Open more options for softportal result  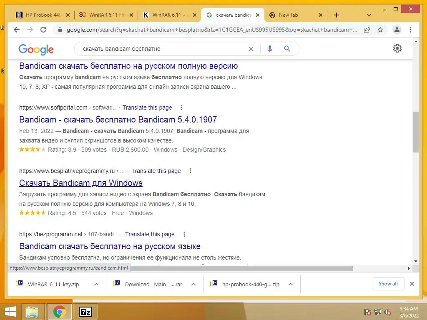click(x=181, y=107)
